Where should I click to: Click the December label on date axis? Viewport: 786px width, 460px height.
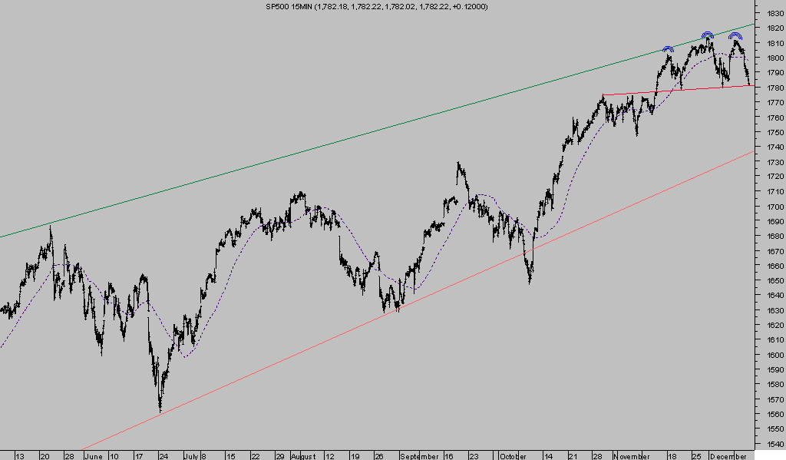click(x=728, y=455)
